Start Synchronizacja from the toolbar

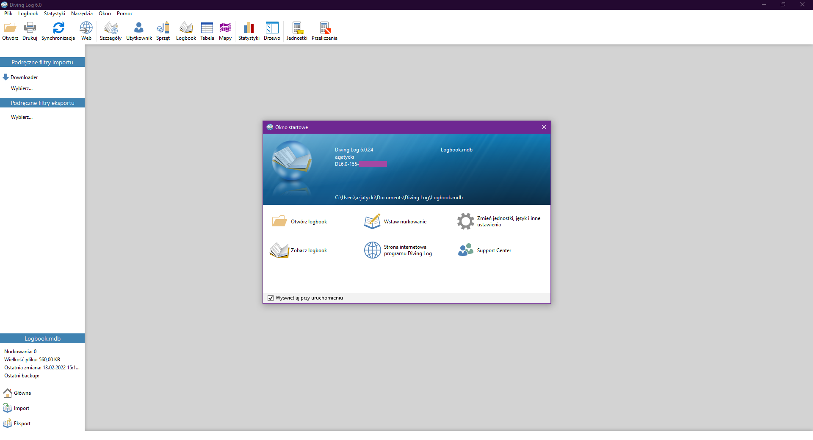58,31
